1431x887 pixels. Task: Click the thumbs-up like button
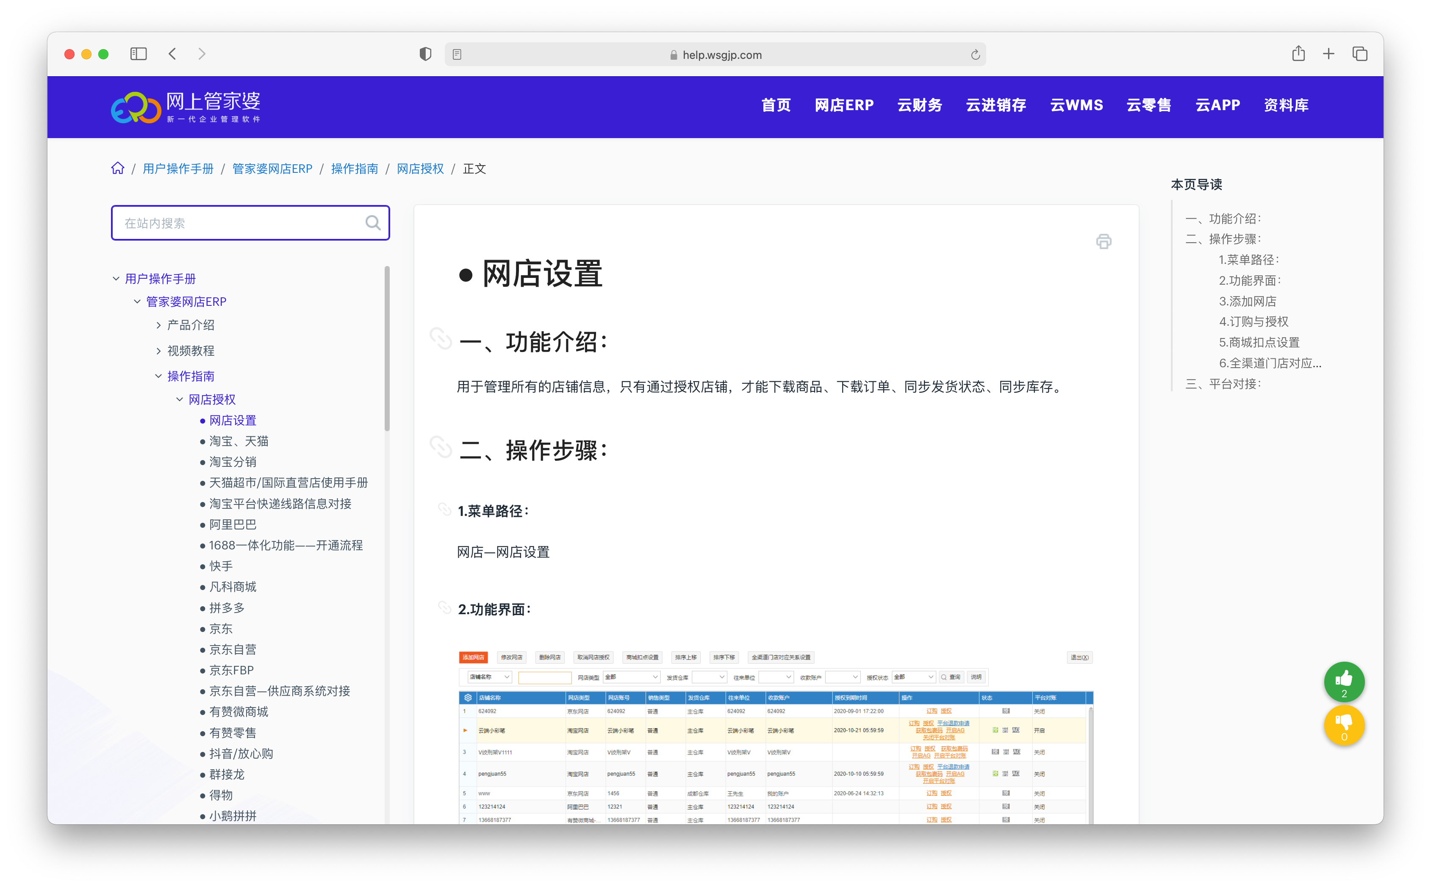tap(1344, 681)
